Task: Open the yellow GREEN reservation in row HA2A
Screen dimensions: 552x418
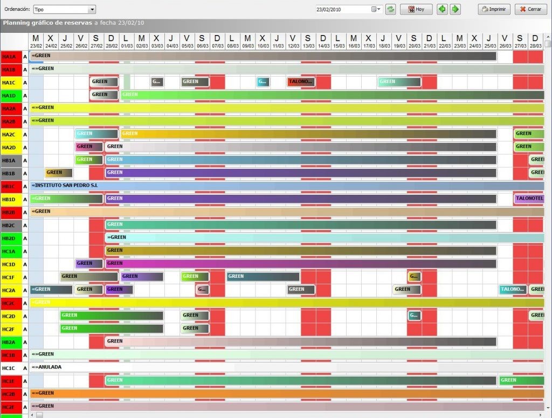Action: point(287,108)
